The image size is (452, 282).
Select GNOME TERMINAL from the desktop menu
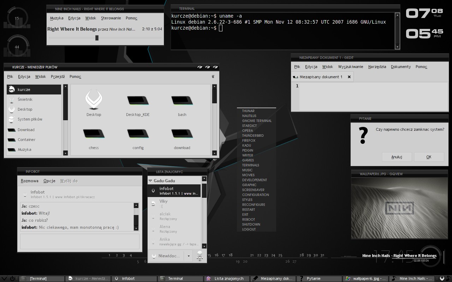pyautogui.click(x=257, y=121)
